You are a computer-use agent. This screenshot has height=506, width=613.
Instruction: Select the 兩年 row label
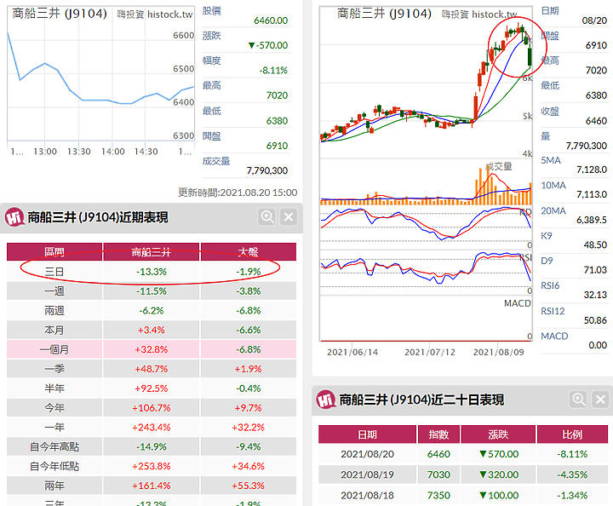click(54, 486)
